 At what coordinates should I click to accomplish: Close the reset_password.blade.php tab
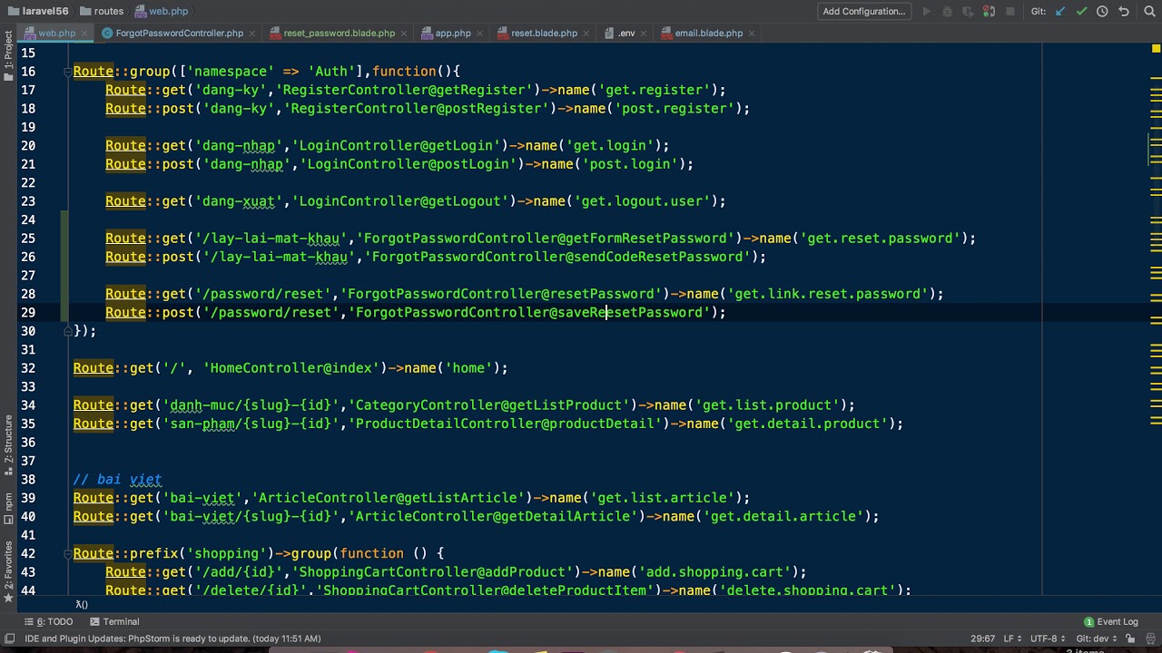(x=406, y=34)
